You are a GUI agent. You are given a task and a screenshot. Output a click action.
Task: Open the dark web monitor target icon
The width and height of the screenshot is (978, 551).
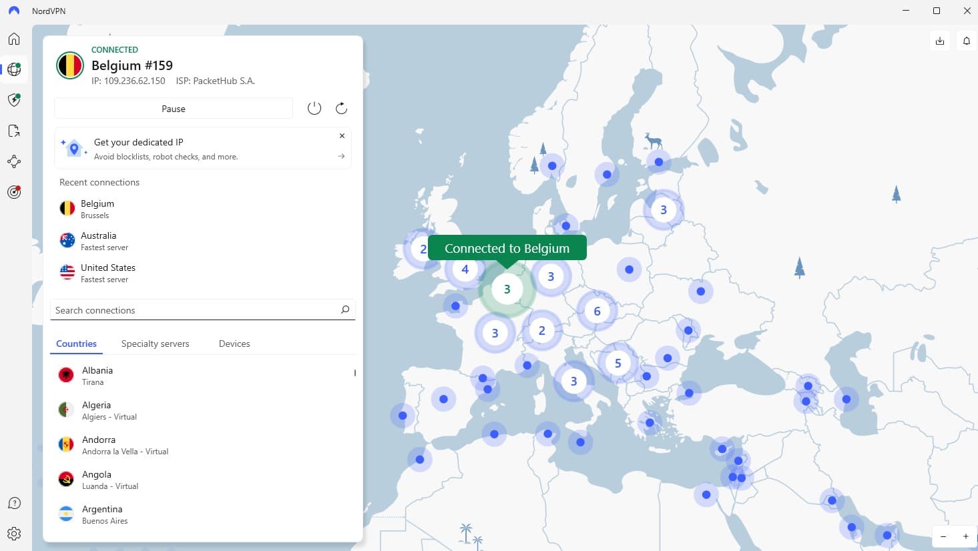14,192
